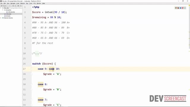Click "$grade = 'B';" statement
The image size is (190, 107).
[x=52, y=89]
